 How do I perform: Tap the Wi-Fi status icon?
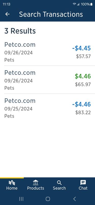[x=74, y=4]
